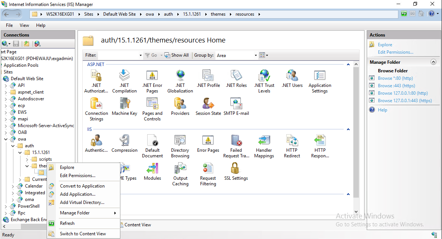Image resolution: width=442 pixels, height=239 pixels.
Task: Open the Default Document feature
Action: 152,146
